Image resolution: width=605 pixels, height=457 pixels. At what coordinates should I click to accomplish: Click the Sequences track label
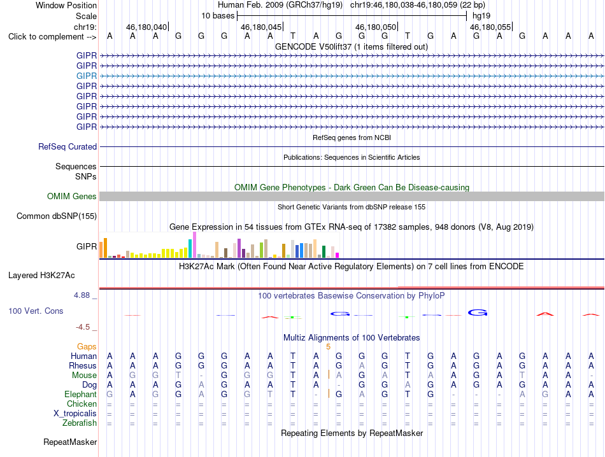pyautogui.click(x=76, y=166)
